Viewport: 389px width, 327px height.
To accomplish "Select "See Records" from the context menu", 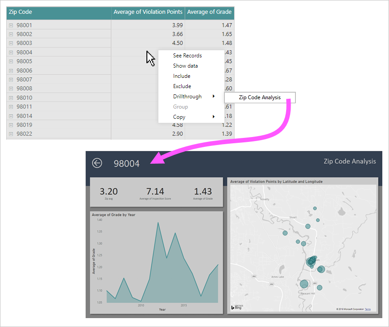I will pos(187,55).
